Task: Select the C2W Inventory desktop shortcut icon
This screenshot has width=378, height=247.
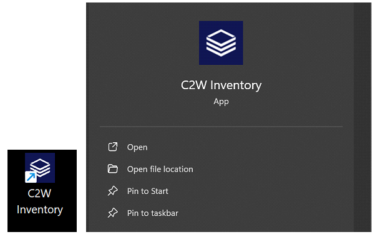Action: [x=40, y=168]
